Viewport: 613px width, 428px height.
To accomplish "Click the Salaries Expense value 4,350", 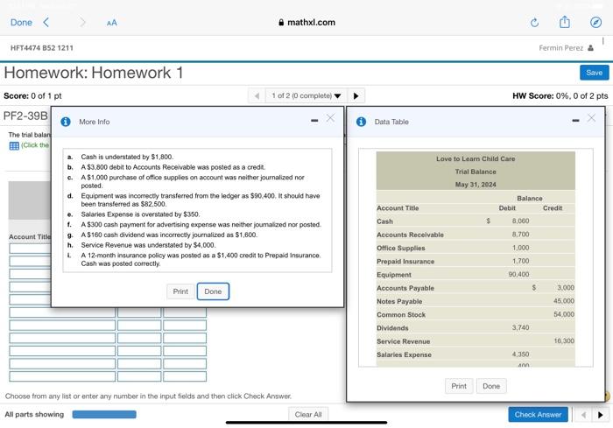I will click(520, 354).
